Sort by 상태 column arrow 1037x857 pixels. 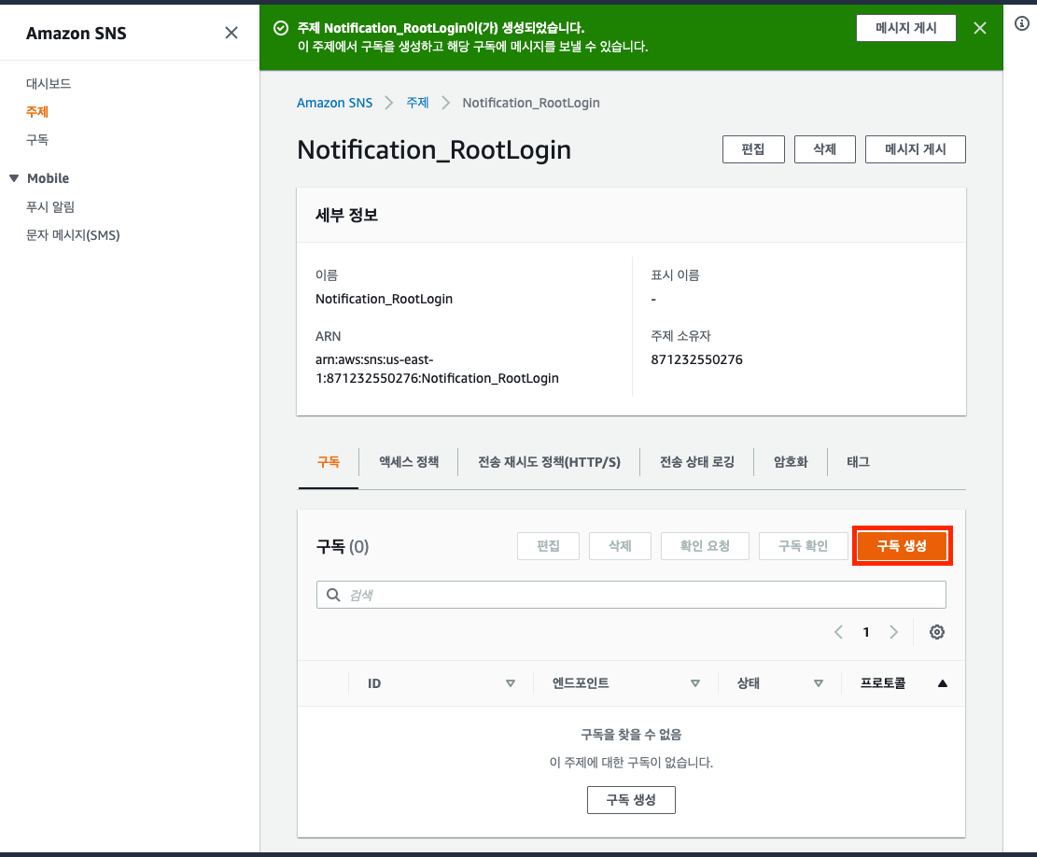coord(818,683)
